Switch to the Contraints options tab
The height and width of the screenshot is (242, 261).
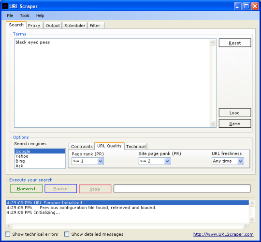pos(82,147)
